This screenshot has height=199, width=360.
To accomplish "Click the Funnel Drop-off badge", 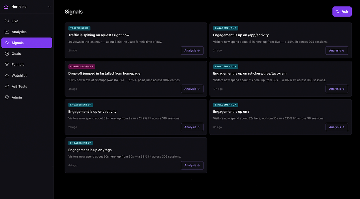I will coord(81,66).
